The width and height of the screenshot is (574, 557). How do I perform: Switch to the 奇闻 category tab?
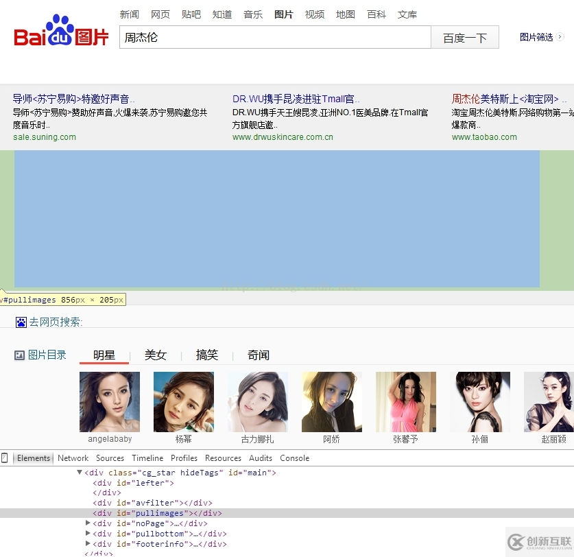(259, 355)
